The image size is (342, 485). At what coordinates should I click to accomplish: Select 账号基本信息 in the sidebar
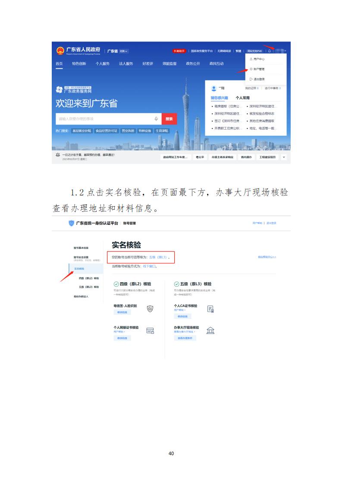(x=81, y=248)
